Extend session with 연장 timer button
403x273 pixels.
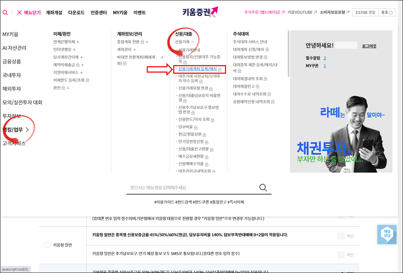click(365, 12)
